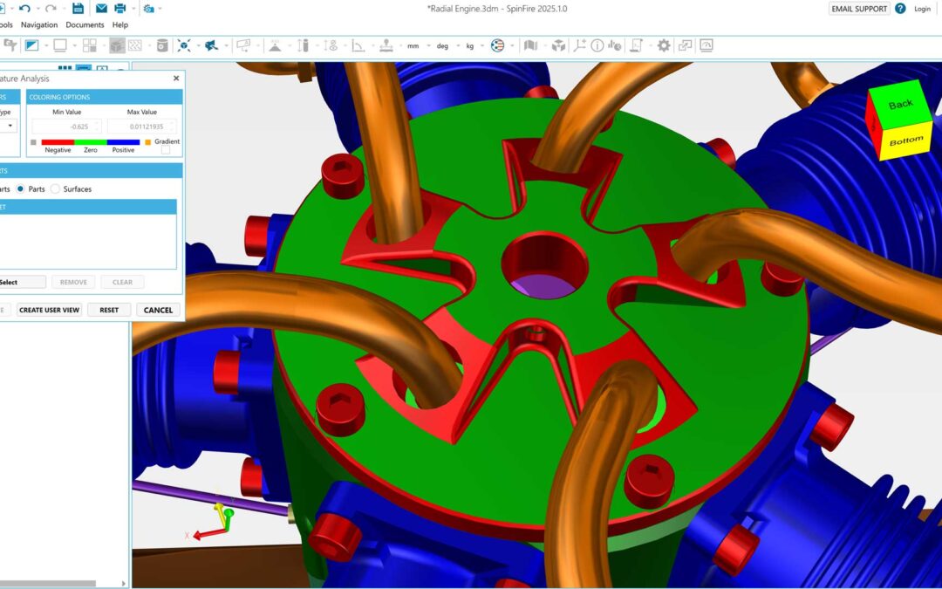Click the CREATE USER VIEW button
The width and height of the screenshot is (942, 589).
tap(49, 310)
